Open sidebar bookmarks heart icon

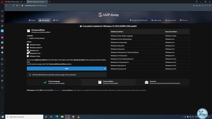pyautogui.click(x=2, y=71)
